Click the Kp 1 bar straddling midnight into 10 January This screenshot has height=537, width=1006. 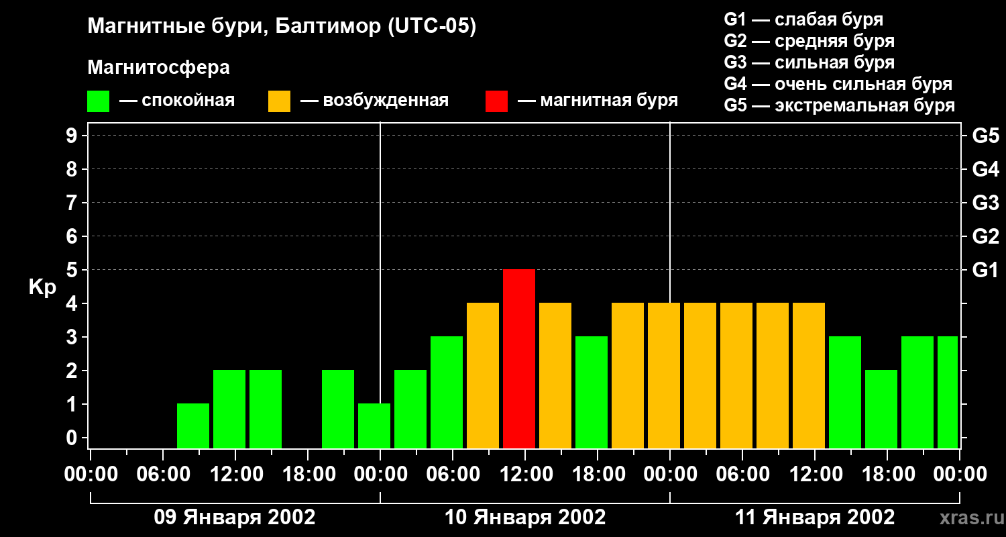[x=374, y=426]
